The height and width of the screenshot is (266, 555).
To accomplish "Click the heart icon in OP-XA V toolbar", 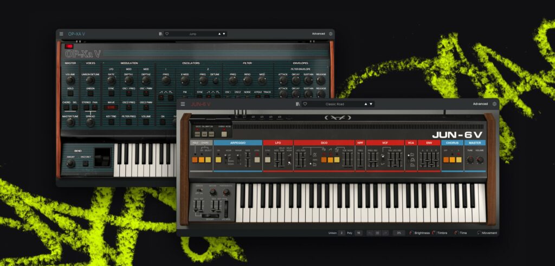I will click(x=167, y=34).
